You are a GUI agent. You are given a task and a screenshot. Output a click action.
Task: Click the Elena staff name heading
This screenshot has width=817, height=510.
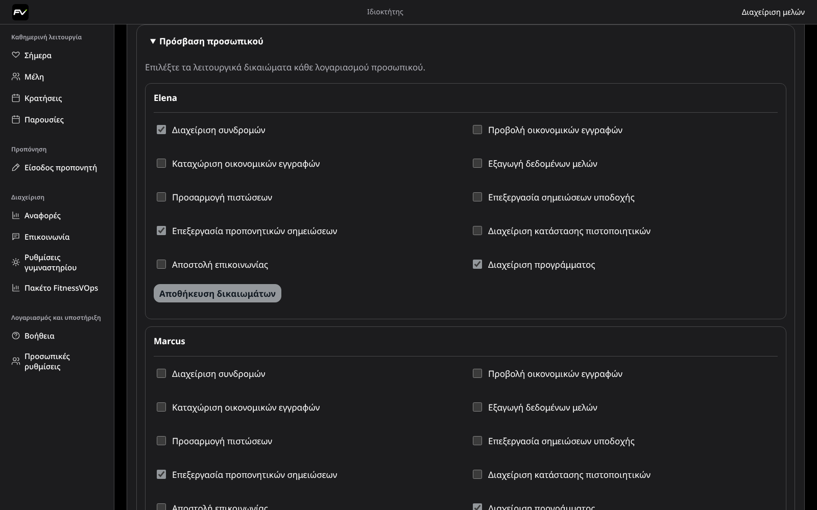pos(165,98)
